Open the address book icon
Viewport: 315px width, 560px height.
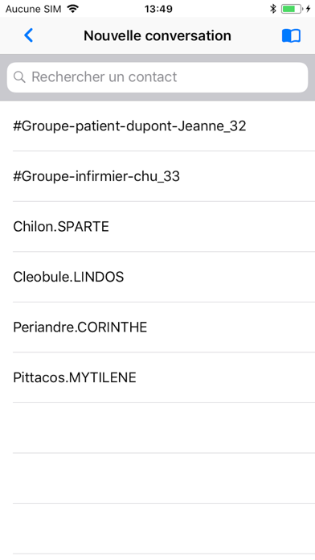(291, 35)
